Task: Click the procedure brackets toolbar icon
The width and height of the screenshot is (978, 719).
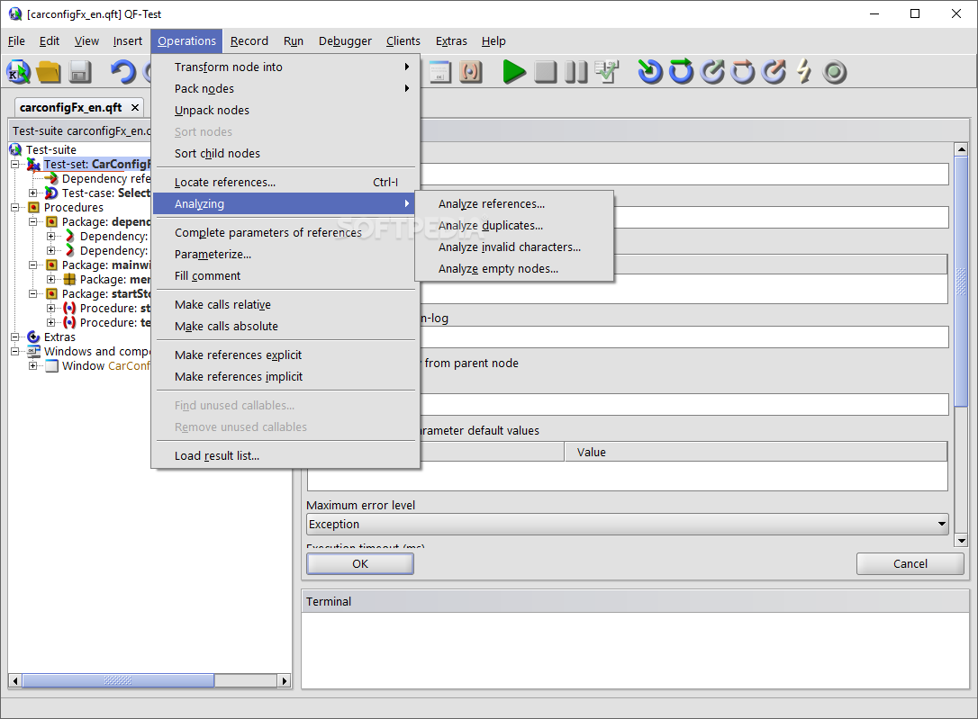Action: click(471, 72)
